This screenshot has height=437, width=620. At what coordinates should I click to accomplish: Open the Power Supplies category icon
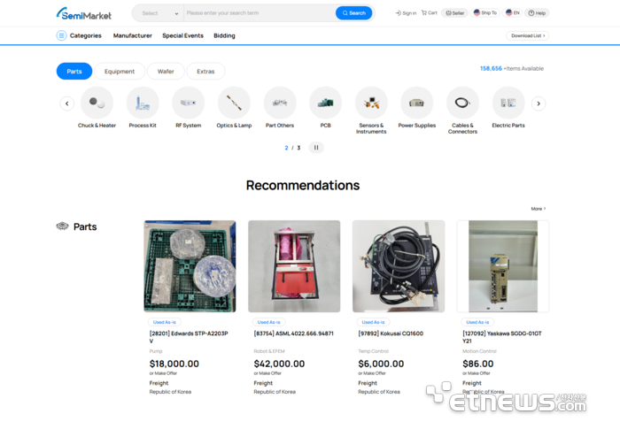pyautogui.click(x=417, y=103)
